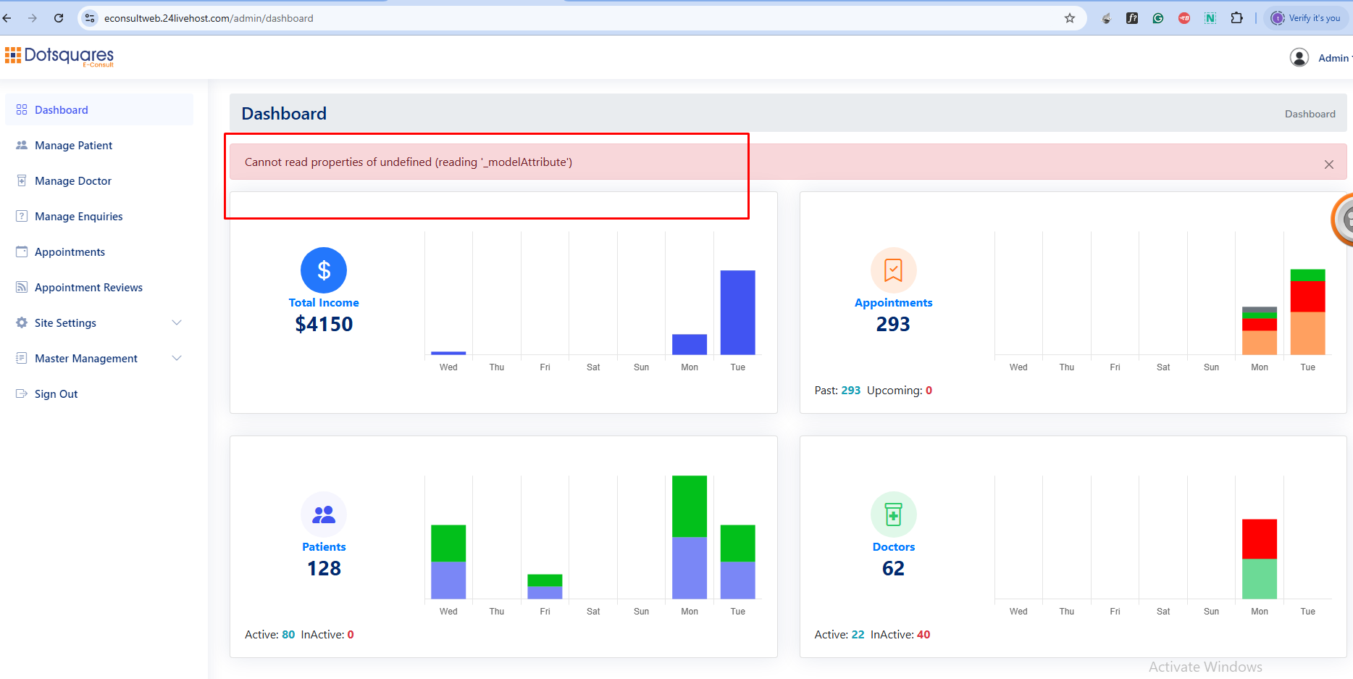1353x679 pixels.
Task: Sign Out from the sidebar
Action: pos(99,393)
